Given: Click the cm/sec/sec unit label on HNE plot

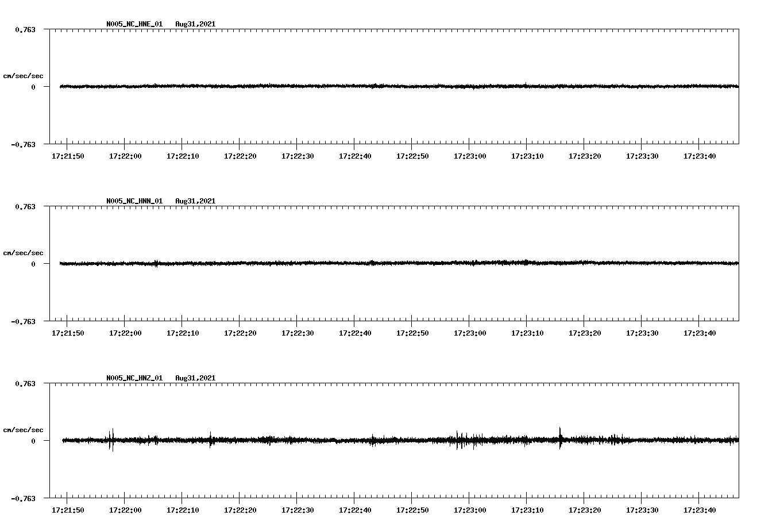Looking at the screenshot, I should click(23, 76).
